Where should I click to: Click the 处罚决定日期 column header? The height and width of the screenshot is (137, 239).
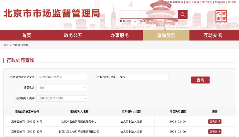[177, 111]
